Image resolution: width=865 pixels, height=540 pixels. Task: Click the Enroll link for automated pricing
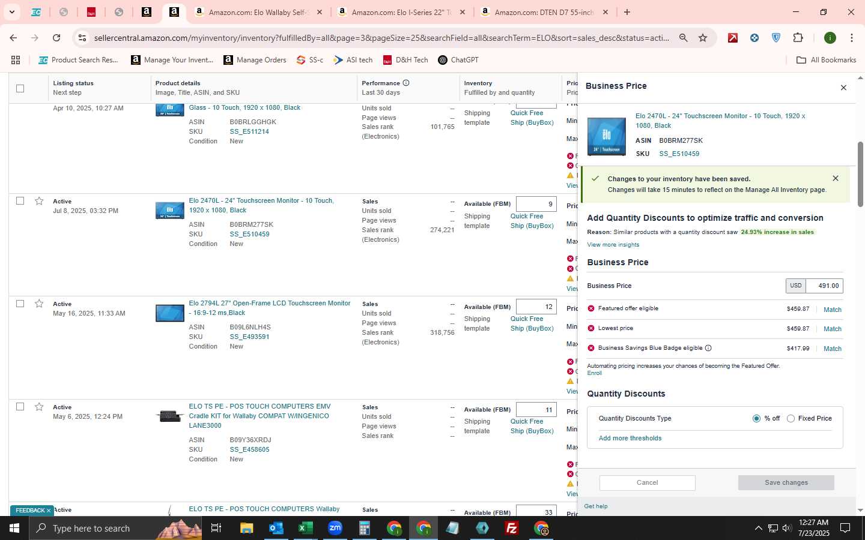[x=594, y=373]
